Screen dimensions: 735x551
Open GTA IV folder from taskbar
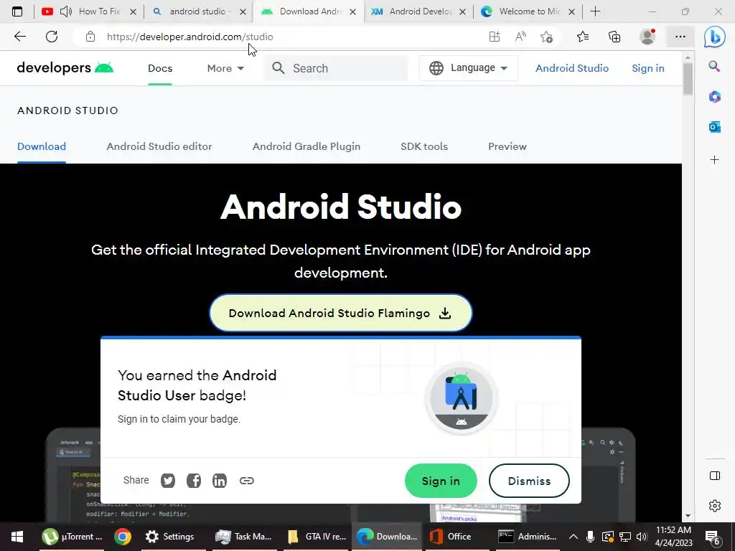(317, 537)
